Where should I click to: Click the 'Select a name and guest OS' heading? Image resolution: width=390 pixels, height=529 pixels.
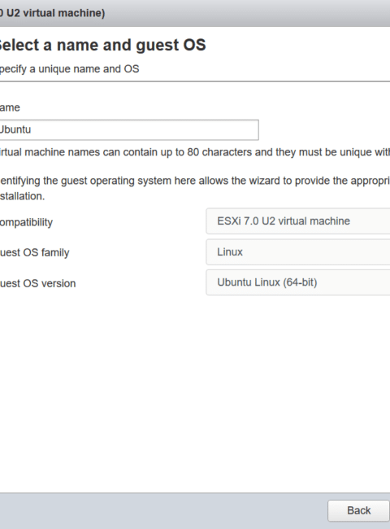102,45
